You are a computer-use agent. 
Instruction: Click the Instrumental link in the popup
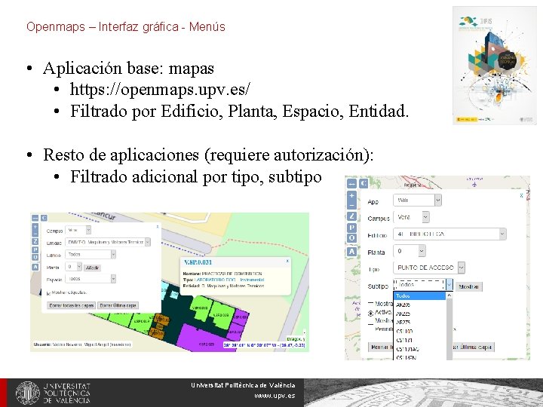click(x=252, y=280)
